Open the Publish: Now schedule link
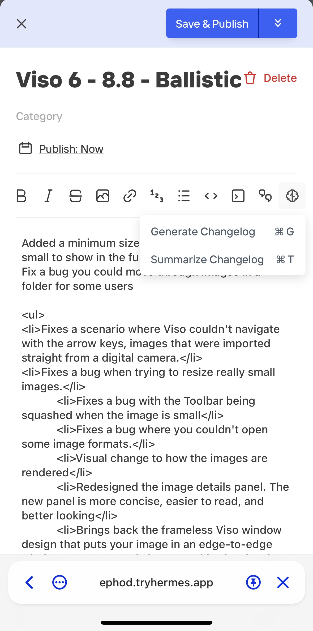This screenshot has width=313, height=631. (x=71, y=149)
